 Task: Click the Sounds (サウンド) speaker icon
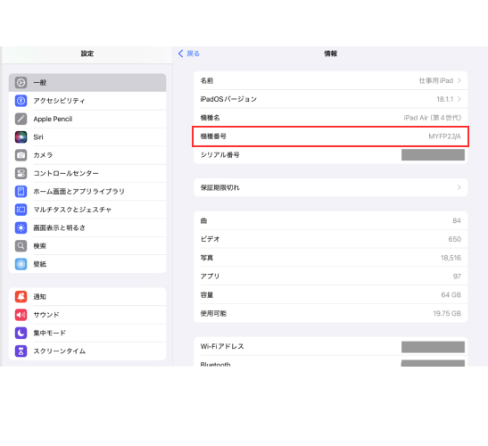click(21, 315)
